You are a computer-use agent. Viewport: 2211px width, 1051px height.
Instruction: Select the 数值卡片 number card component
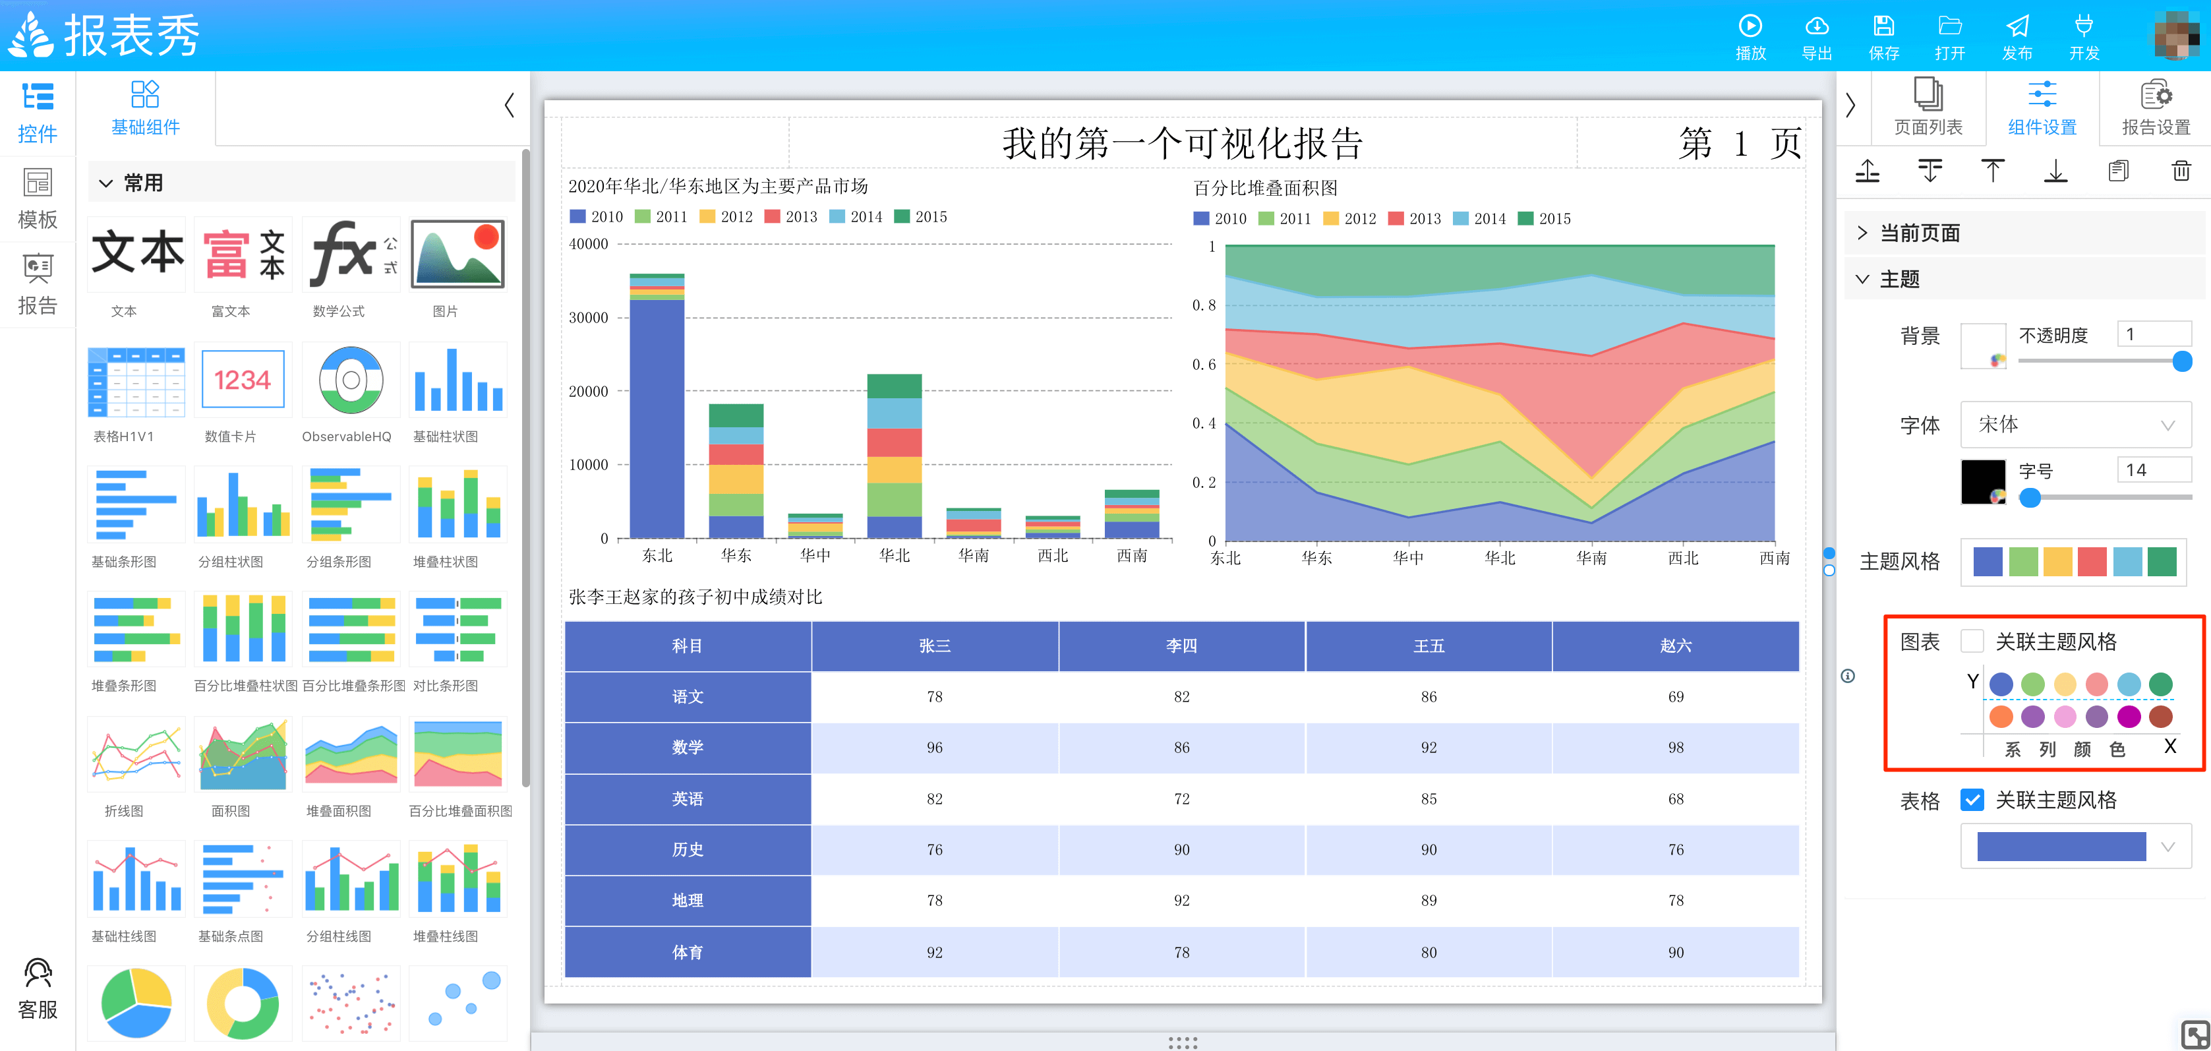[x=243, y=380]
